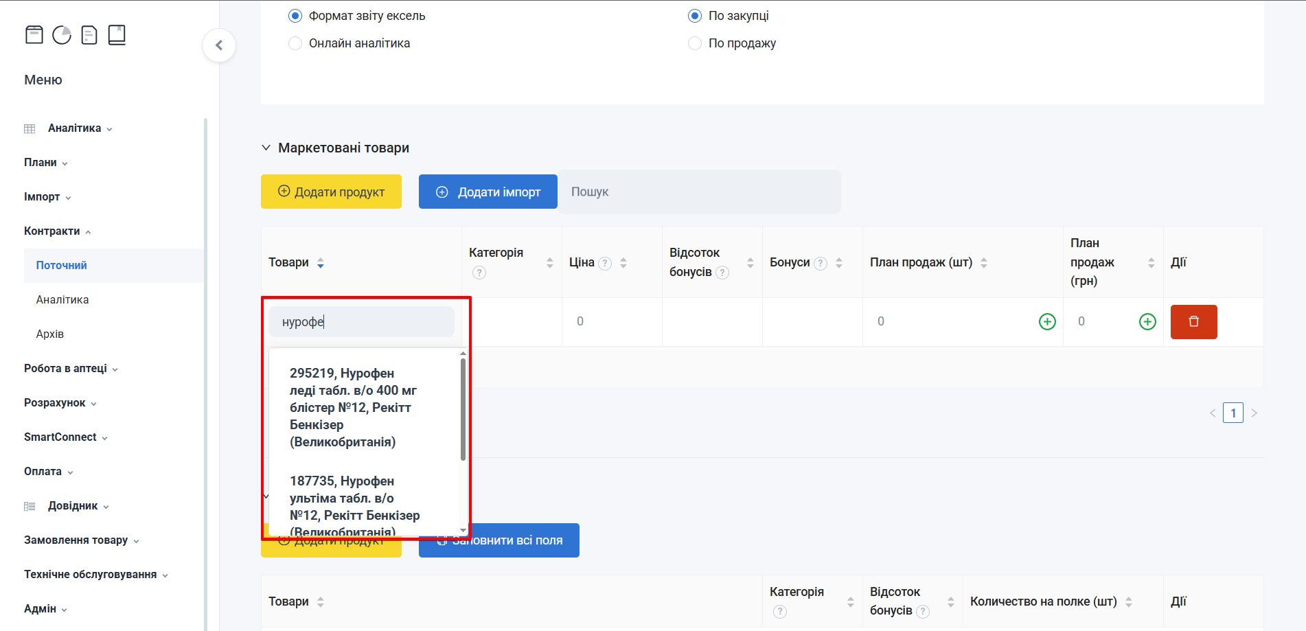The image size is (1306, 631).
Task: Select the По продажу radio option
Action: pyautogui.click(x=695, y=43)
